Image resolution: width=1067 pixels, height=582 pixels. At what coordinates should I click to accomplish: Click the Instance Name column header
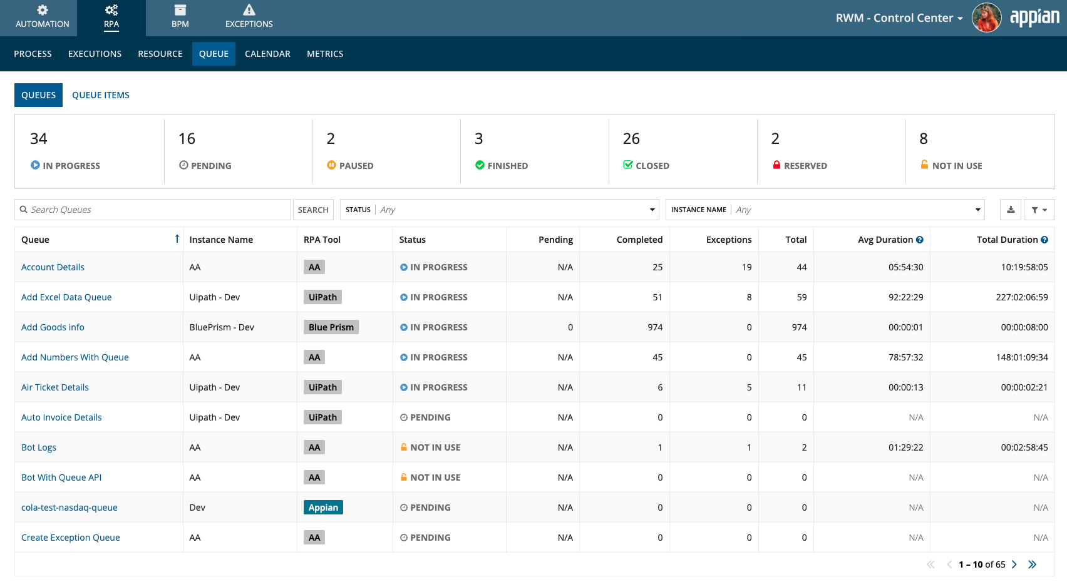coord(221,240)
